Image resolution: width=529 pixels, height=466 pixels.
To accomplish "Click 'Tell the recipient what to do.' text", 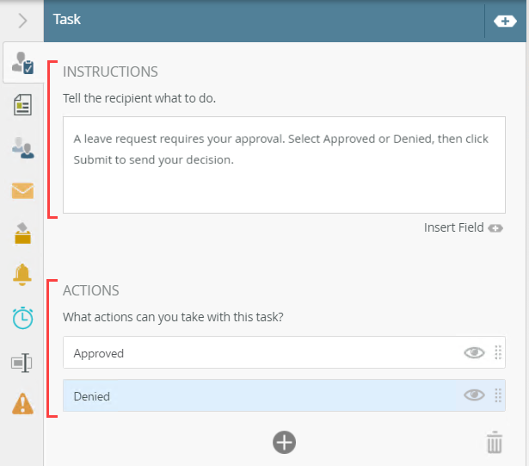I will click(139, 98).
